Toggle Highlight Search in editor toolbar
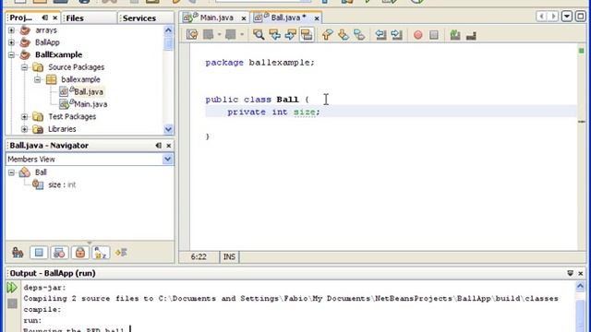Screen dimensions: 591x332 tap(307, 35)
